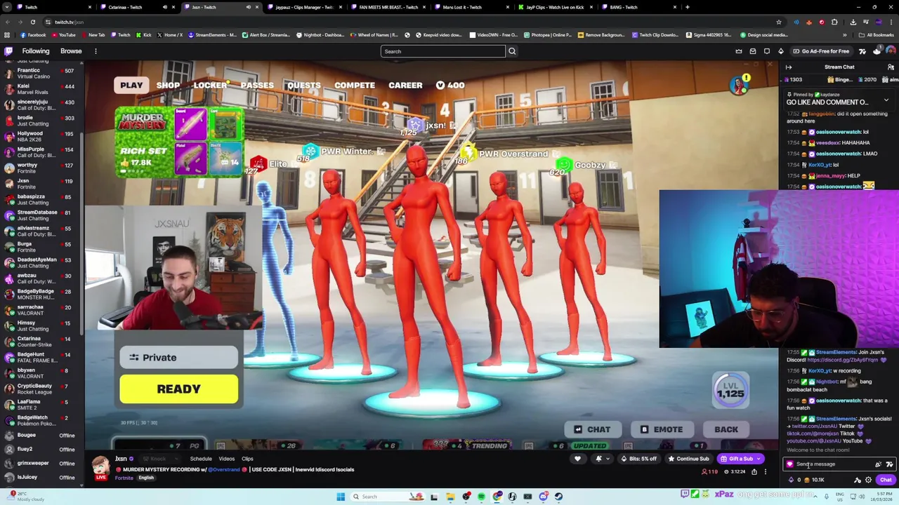The image size is (899, 505).
Task: Open offline channel Bougee
Action: point(41,436)
